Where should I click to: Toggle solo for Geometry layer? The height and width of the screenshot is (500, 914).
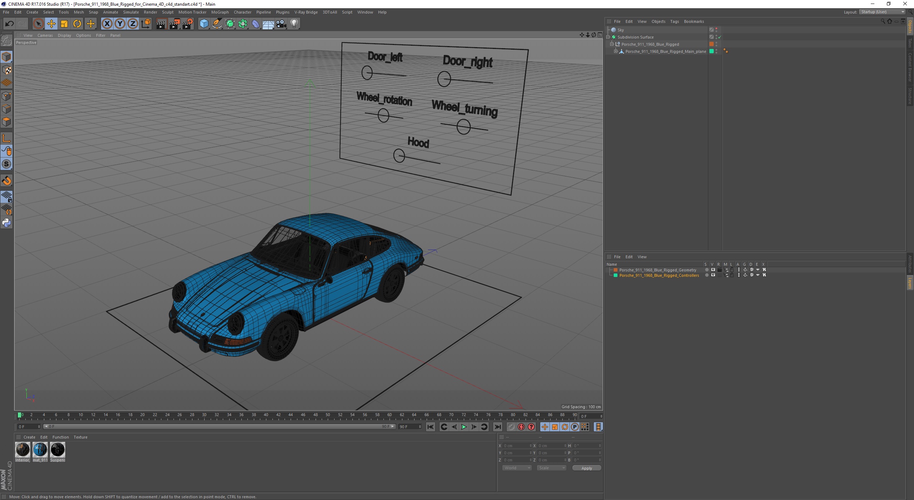(x=707, y=270)
